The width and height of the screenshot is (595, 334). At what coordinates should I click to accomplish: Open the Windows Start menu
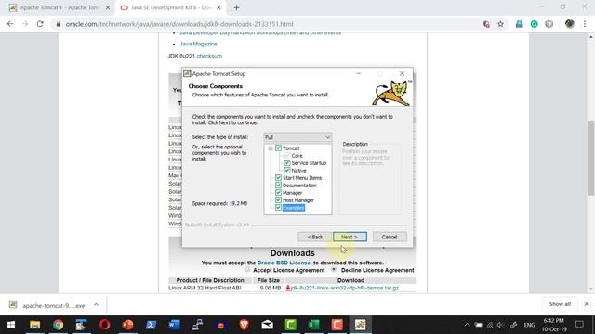click(x=11, y=325)
